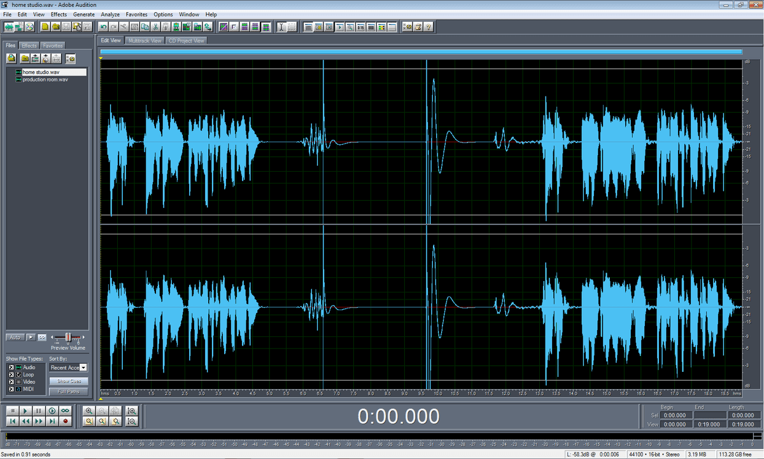Open the Window menu
764x459 pixels.
click(189, 14)
